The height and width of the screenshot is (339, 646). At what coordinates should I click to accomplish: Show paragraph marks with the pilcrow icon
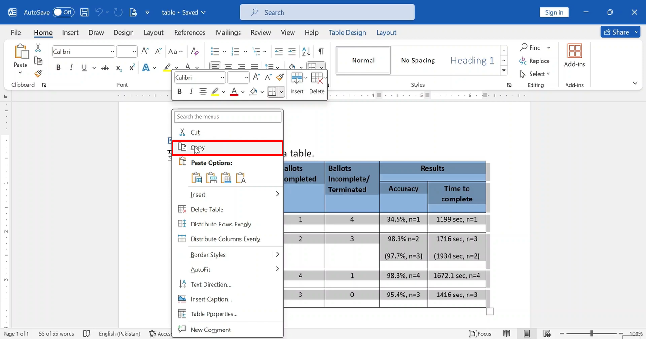pos(321,52)
